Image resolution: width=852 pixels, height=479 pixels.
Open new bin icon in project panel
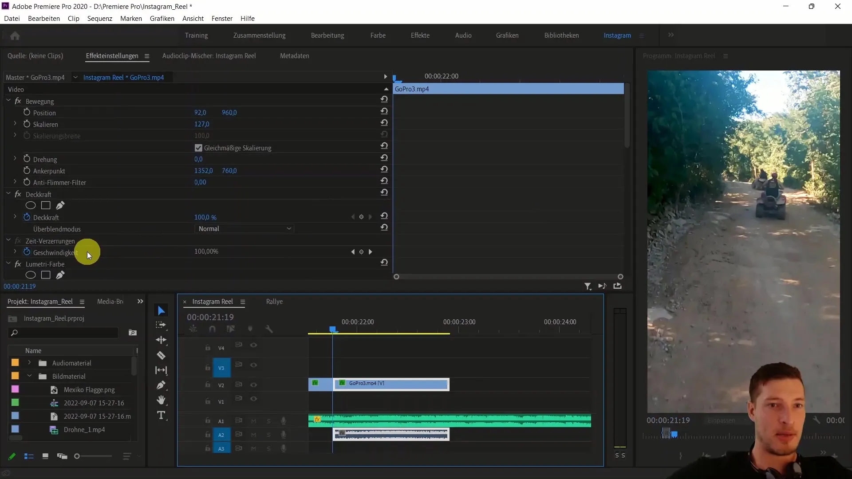point(132,333)
